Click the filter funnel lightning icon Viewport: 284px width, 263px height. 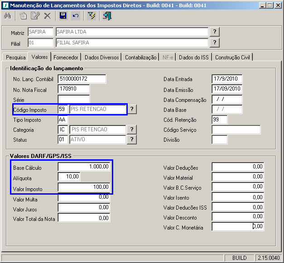91,16
